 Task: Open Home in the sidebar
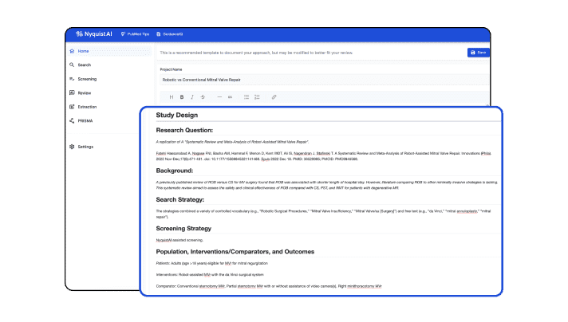(x=83, y=51)
